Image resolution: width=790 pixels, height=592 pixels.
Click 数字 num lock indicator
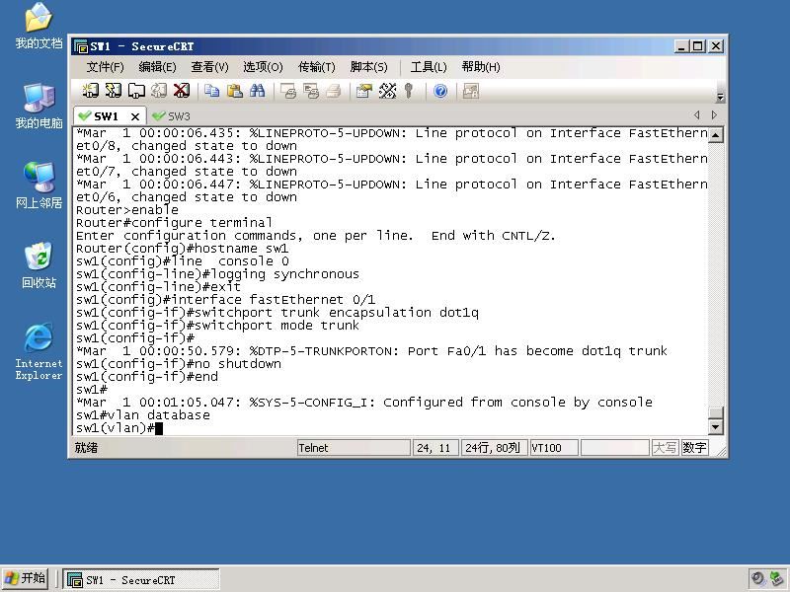[x=695, y=448]
